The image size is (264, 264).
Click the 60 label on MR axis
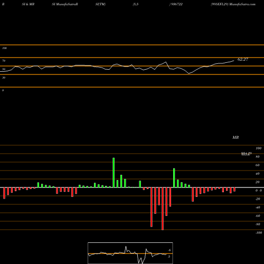(x=258, y=165)
